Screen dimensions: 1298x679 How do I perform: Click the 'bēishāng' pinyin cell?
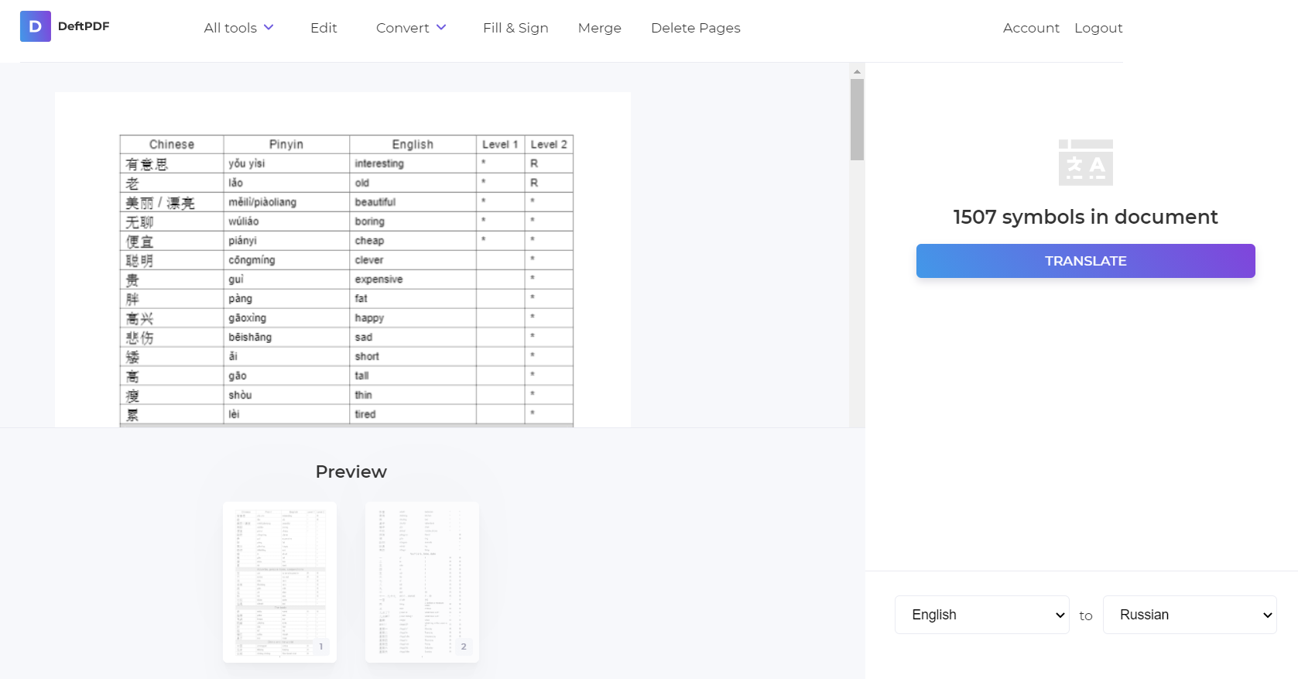click(x=286, y=338)
